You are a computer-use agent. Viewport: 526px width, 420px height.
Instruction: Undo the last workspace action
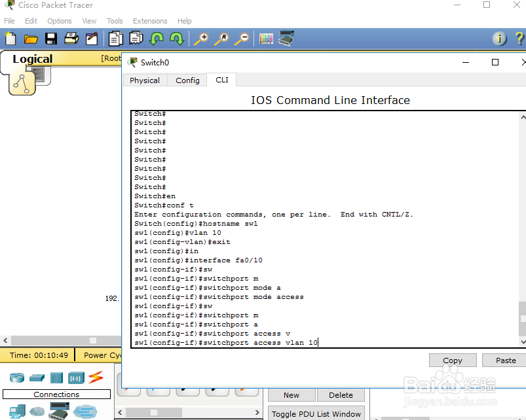pos(157,39)
